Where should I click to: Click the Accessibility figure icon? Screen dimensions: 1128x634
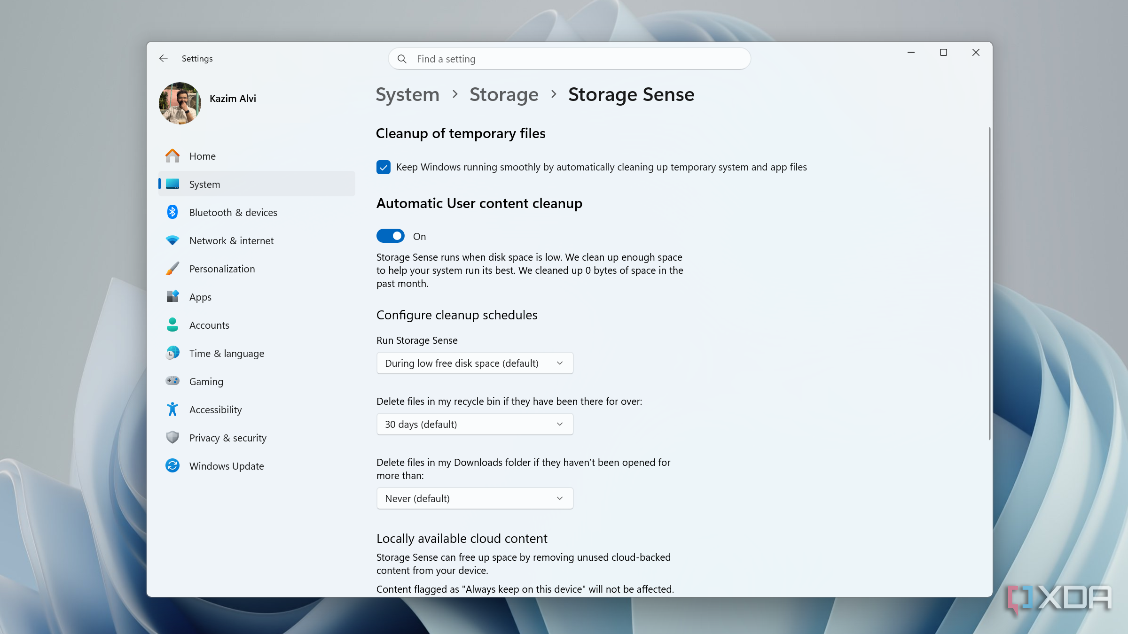pyautogui.click(x=172, y=410)
